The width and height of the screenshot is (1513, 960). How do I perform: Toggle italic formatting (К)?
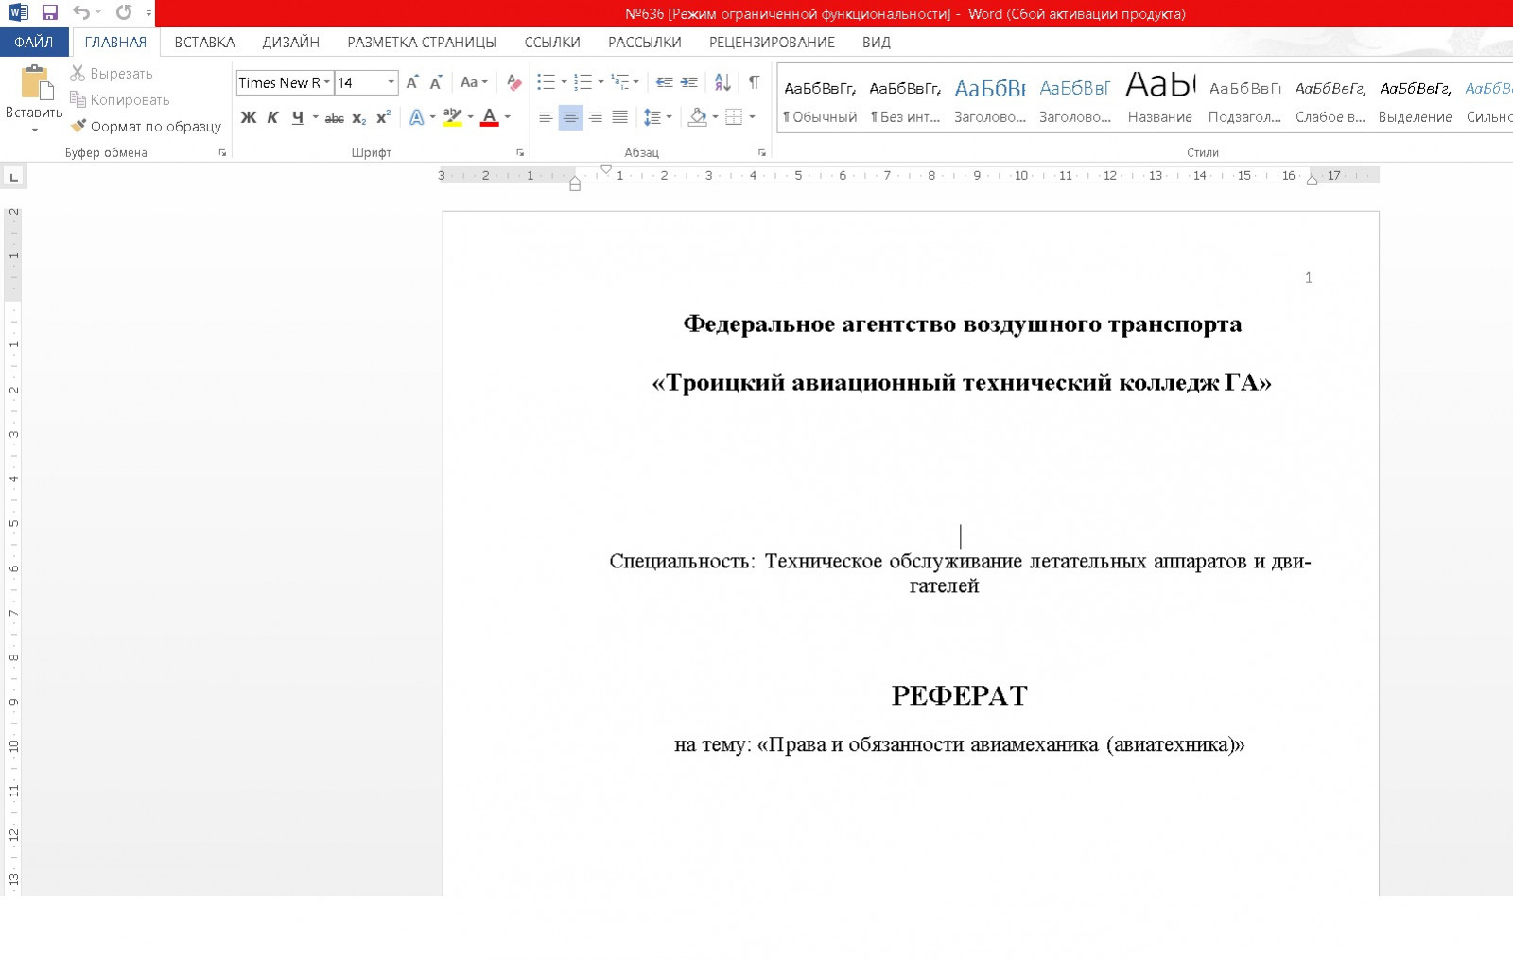[272, 117]
